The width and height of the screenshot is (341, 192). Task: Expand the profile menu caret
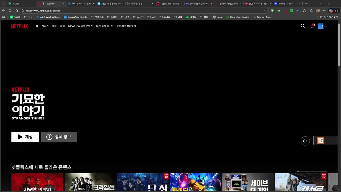pyautogui.click(x=326, y=26)
